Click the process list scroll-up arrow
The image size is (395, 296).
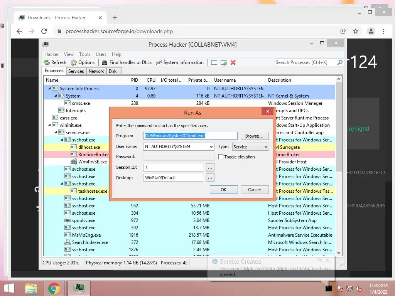(x=339, y=79)
